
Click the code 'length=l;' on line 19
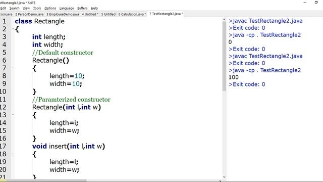coord(64,162)
